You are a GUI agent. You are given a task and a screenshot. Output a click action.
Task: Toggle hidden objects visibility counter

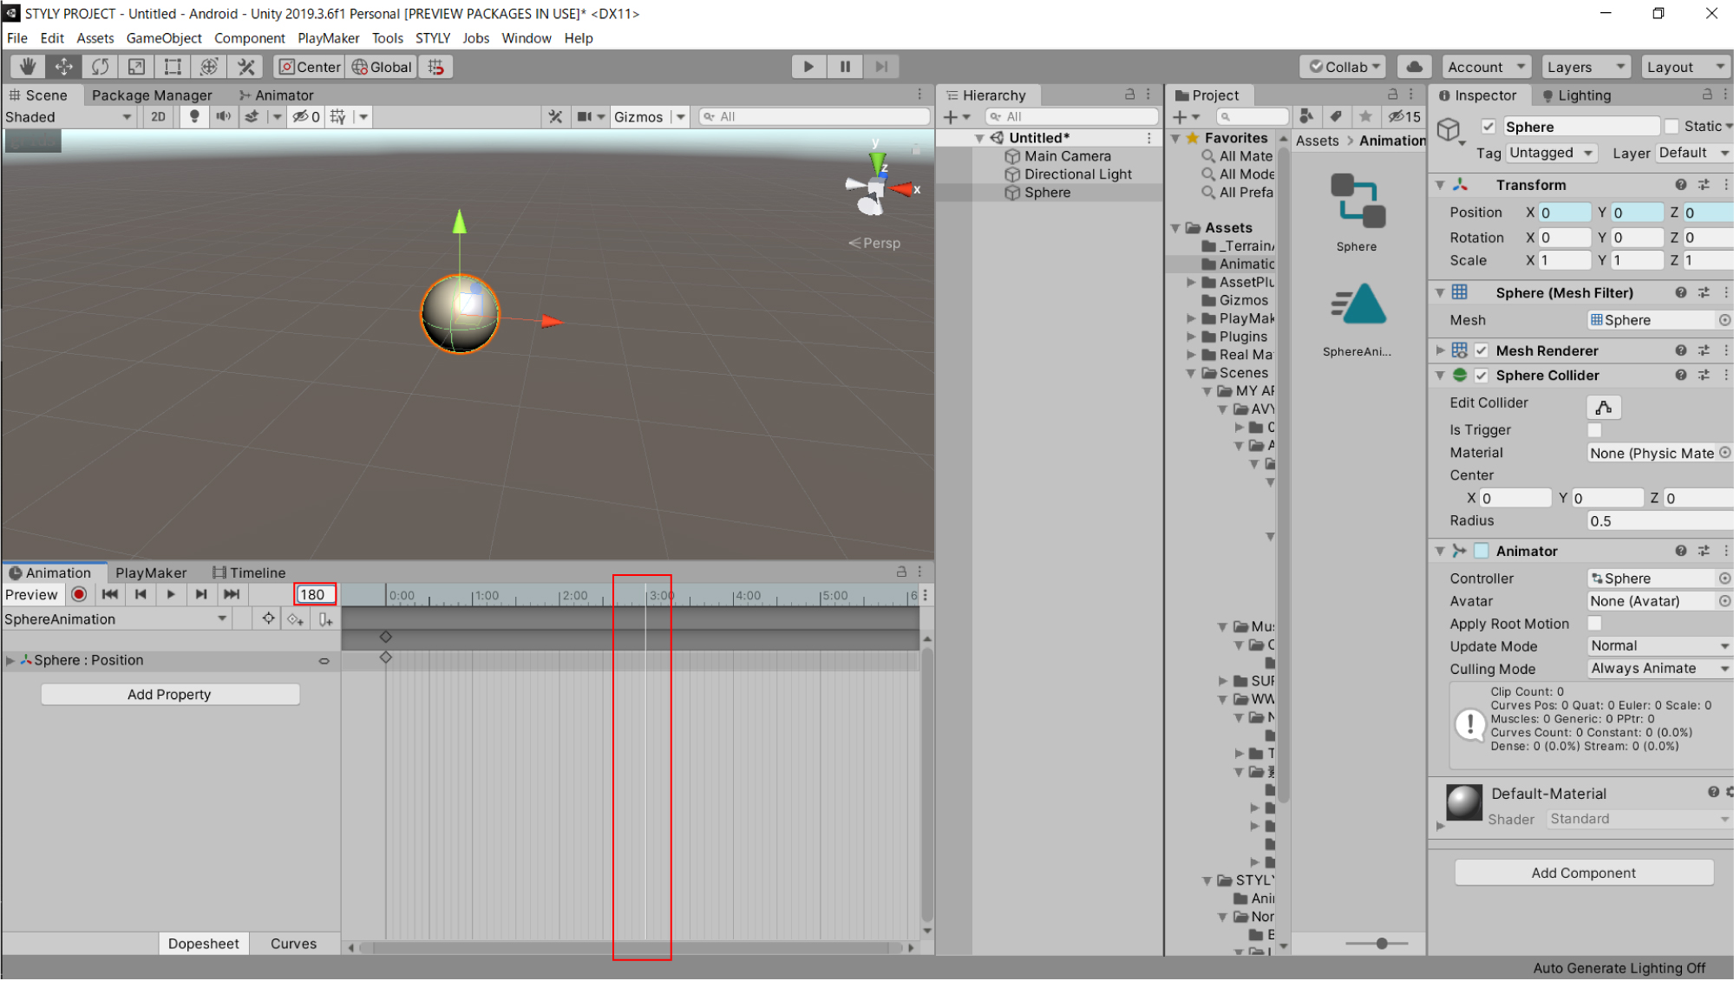(x=306, y=116)
